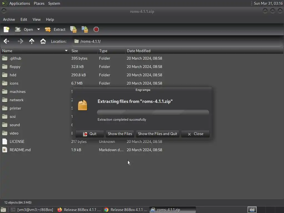Screen dimensions: 284x213
Task: Select the sound folder icon
Action: tap(5, 125)
